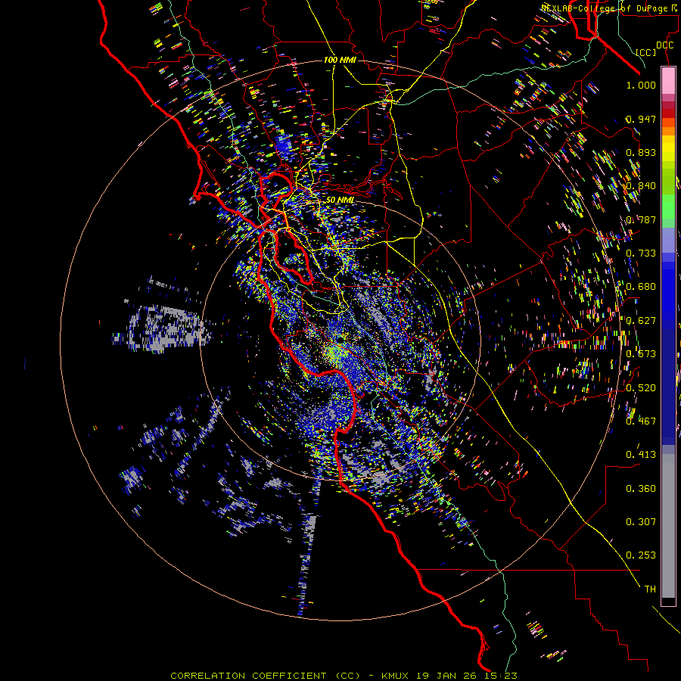
Task: Select the 0.627 scale value
Action: point(641,321)
